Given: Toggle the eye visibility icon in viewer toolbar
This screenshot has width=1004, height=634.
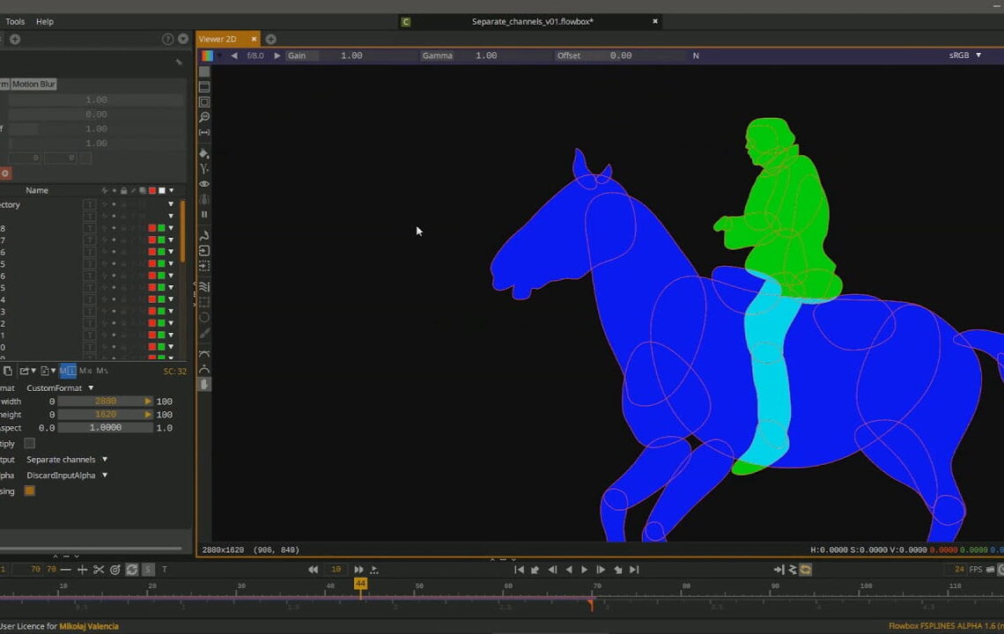Looking at the screenshot, I should 204,184.
